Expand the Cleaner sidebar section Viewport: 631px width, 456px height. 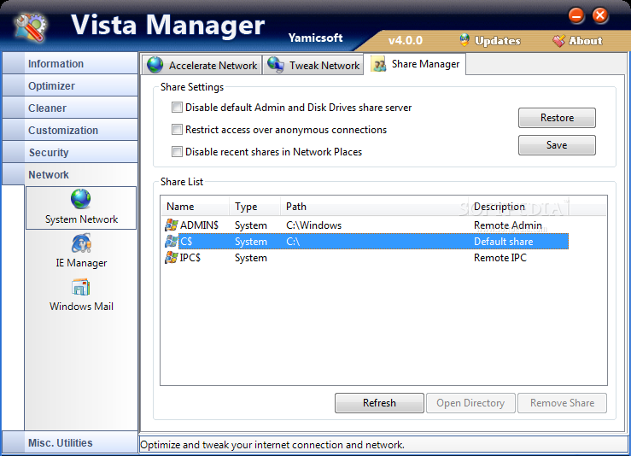[70, 108]
